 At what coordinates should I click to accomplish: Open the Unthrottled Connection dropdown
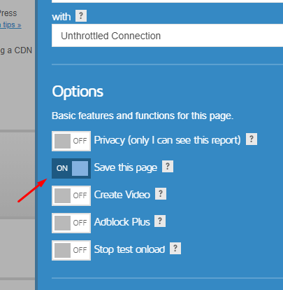coord(167,36)
